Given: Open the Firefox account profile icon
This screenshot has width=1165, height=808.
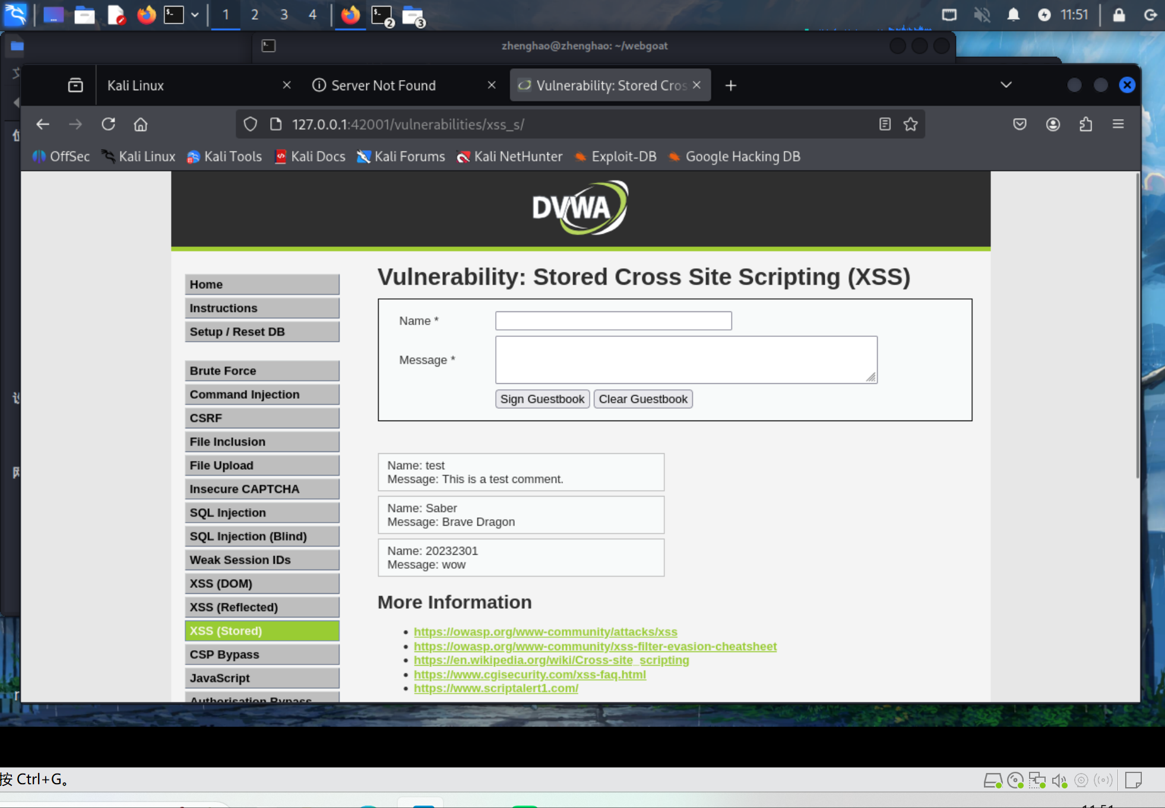Looking at the screenshot, I should click(x=1053, y=124).
